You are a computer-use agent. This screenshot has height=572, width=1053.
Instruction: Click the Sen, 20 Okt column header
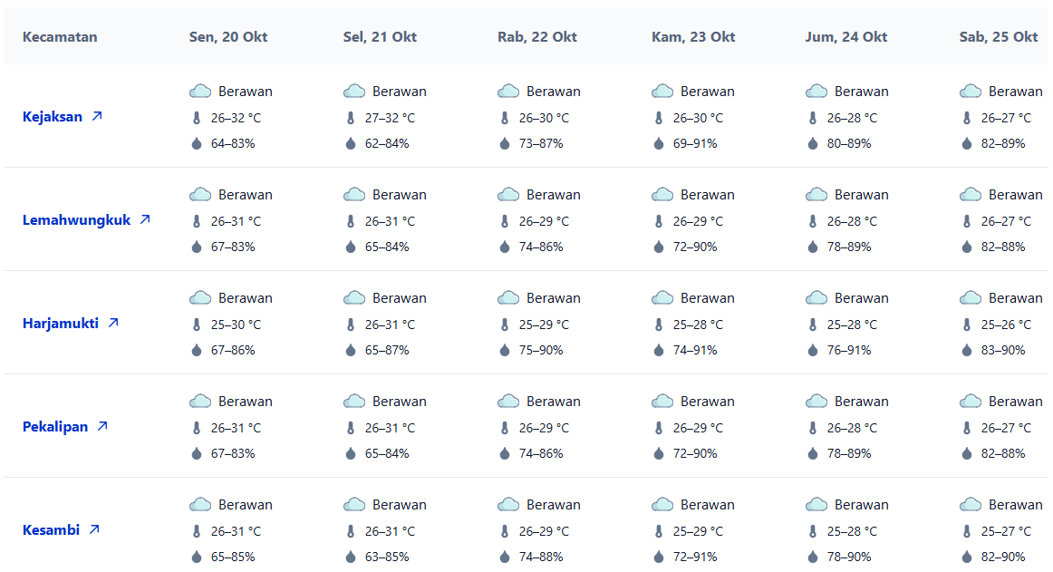pos(228,37)
